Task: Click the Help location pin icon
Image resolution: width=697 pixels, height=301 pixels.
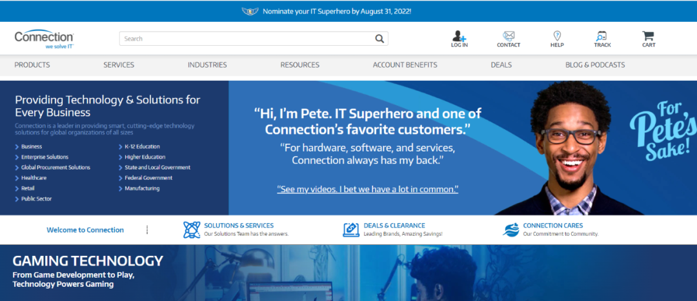Action: (557, 36)
